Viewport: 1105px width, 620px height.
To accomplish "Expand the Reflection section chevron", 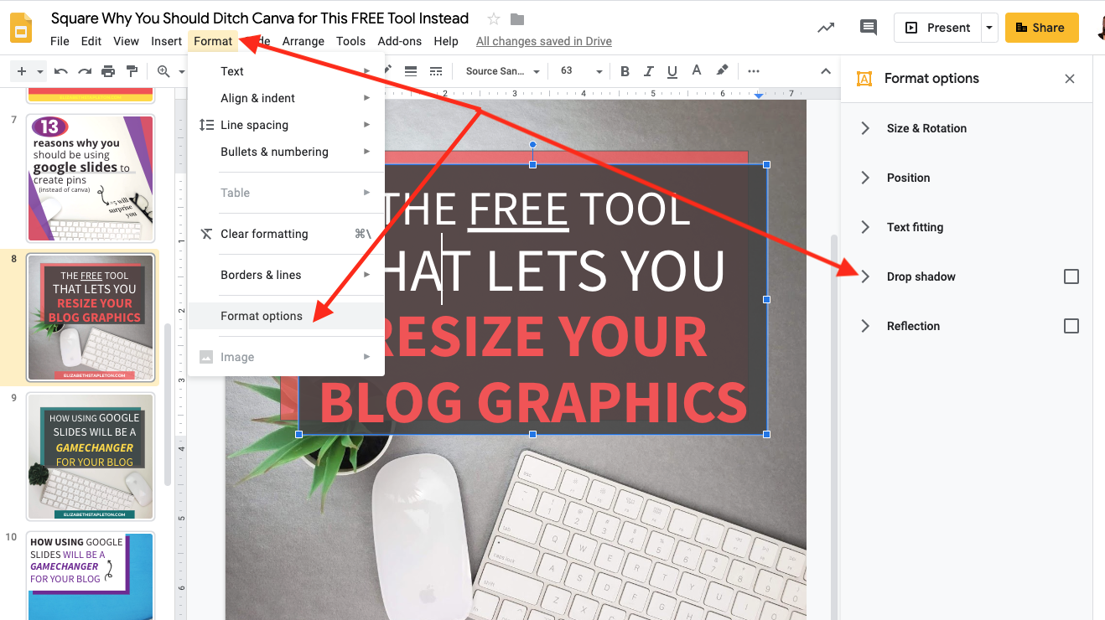I will click(865, 326).
